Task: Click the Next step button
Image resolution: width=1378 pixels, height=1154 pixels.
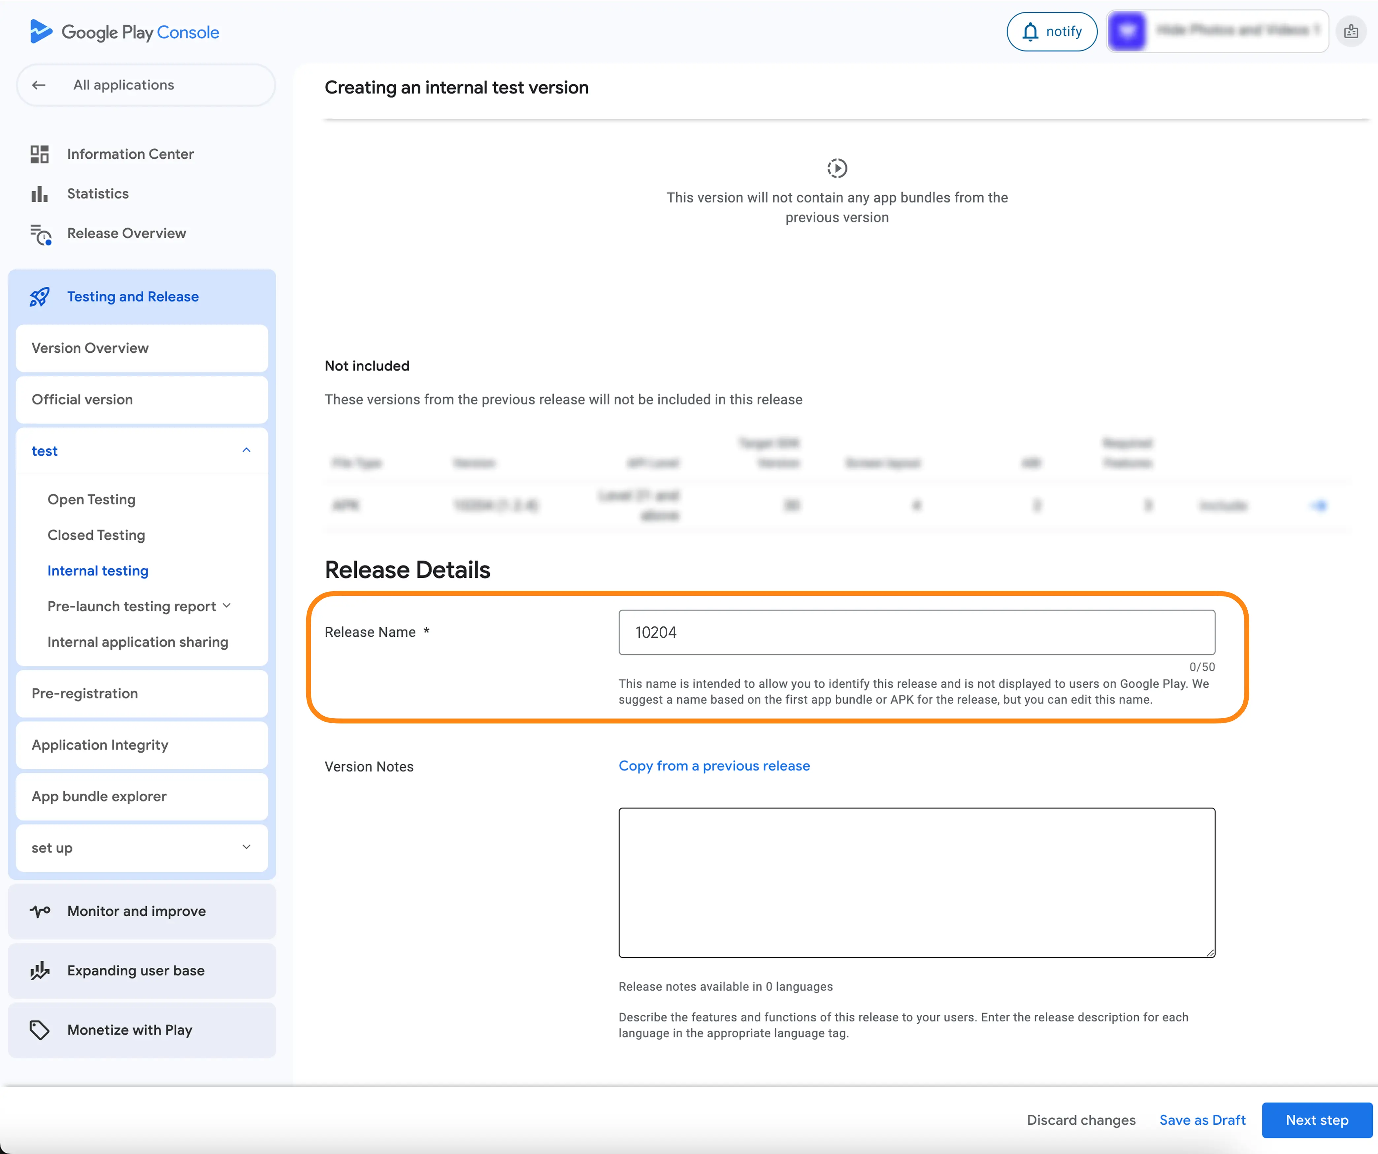Action: pyautogui.click(x=1317, y=1120)
